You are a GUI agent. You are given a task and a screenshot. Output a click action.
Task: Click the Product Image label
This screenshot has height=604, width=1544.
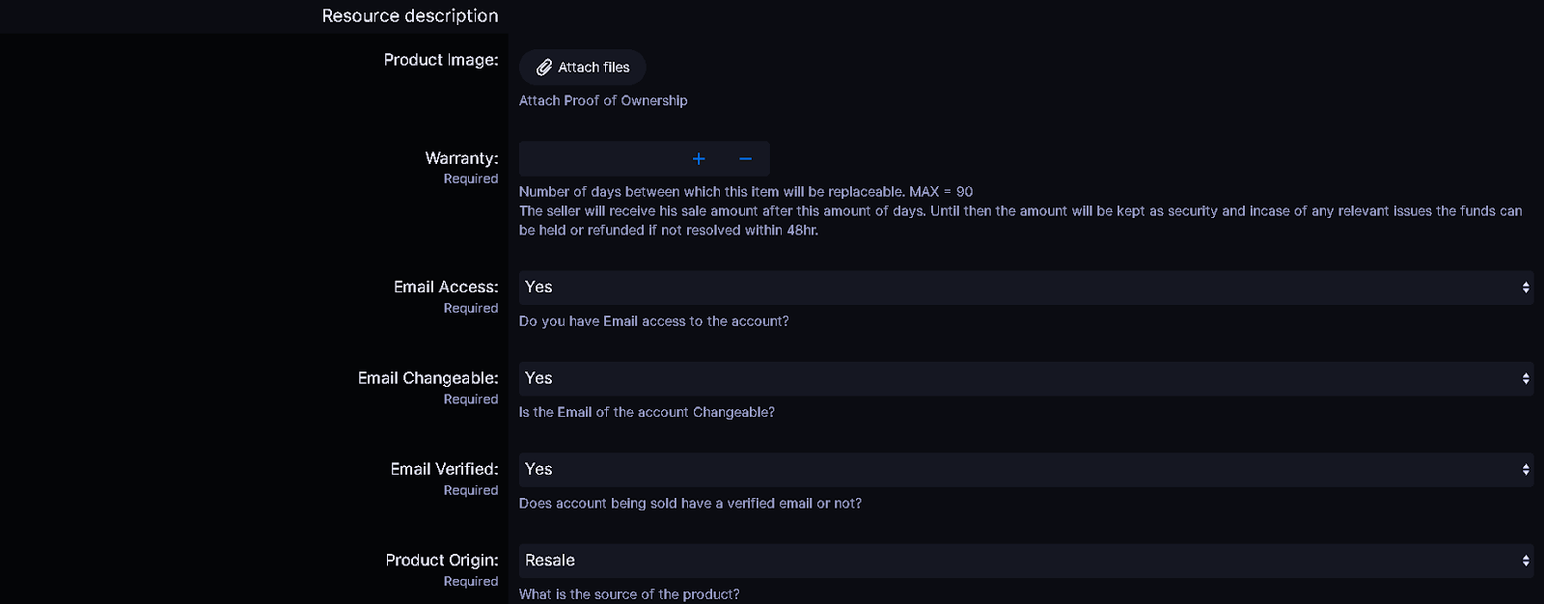[x=440, y=60]
